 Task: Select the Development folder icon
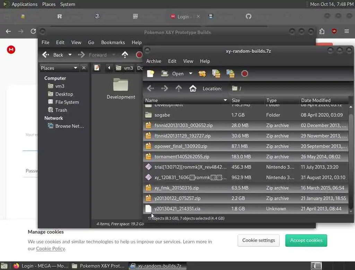[x=121, y=89]
